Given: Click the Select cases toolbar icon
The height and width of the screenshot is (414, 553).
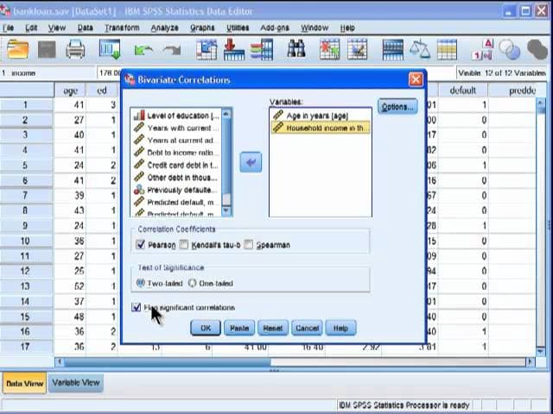Looking at the screenshot, I should tap(447, 49).
